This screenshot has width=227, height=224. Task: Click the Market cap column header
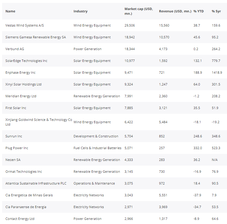click(x=139, y=11)
